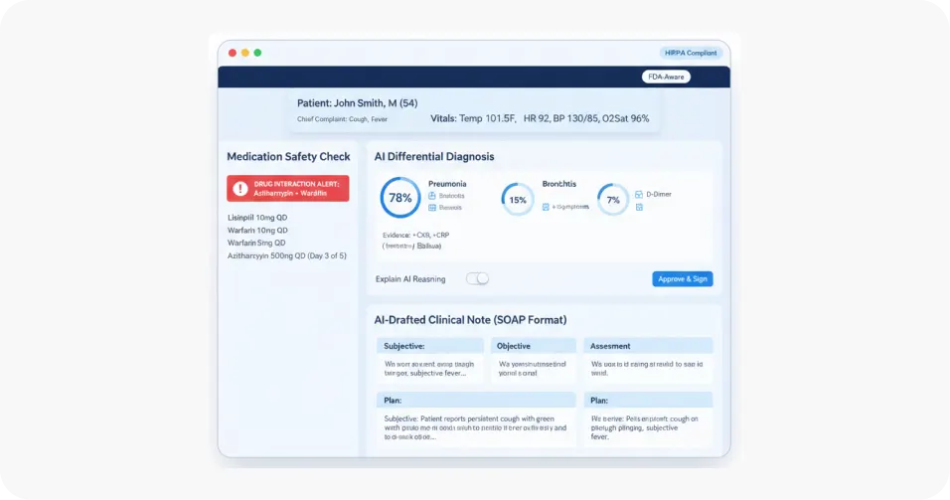The height and width of the screenshot is (500, 950).
Task: Click the red close window dot
Action: (x=233, y=53)
